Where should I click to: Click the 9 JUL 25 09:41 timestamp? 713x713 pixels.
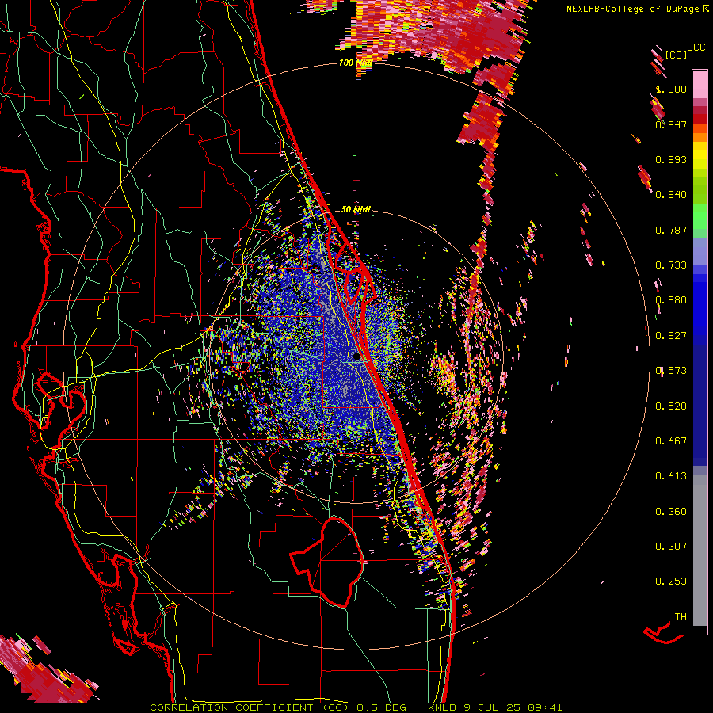pos(513,707)
